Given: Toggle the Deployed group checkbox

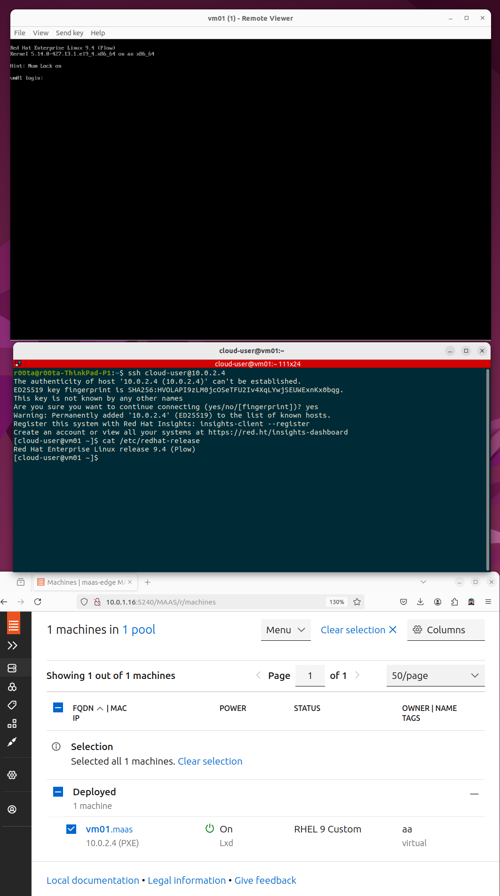Looking at the screenshot, I should 58,792.
